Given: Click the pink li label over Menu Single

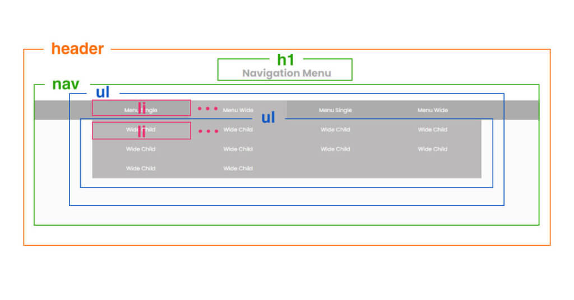Looking at the screenshot, I should (142, 108).
